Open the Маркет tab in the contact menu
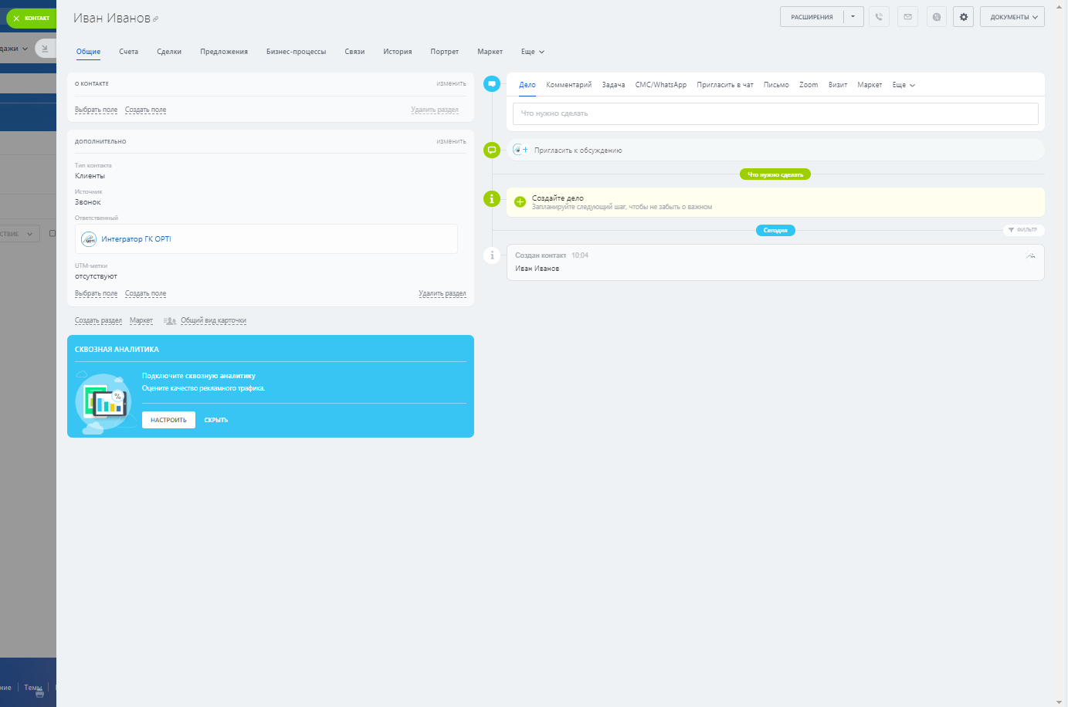Viewport: 1068px width, 707px height. click(490, 52)
